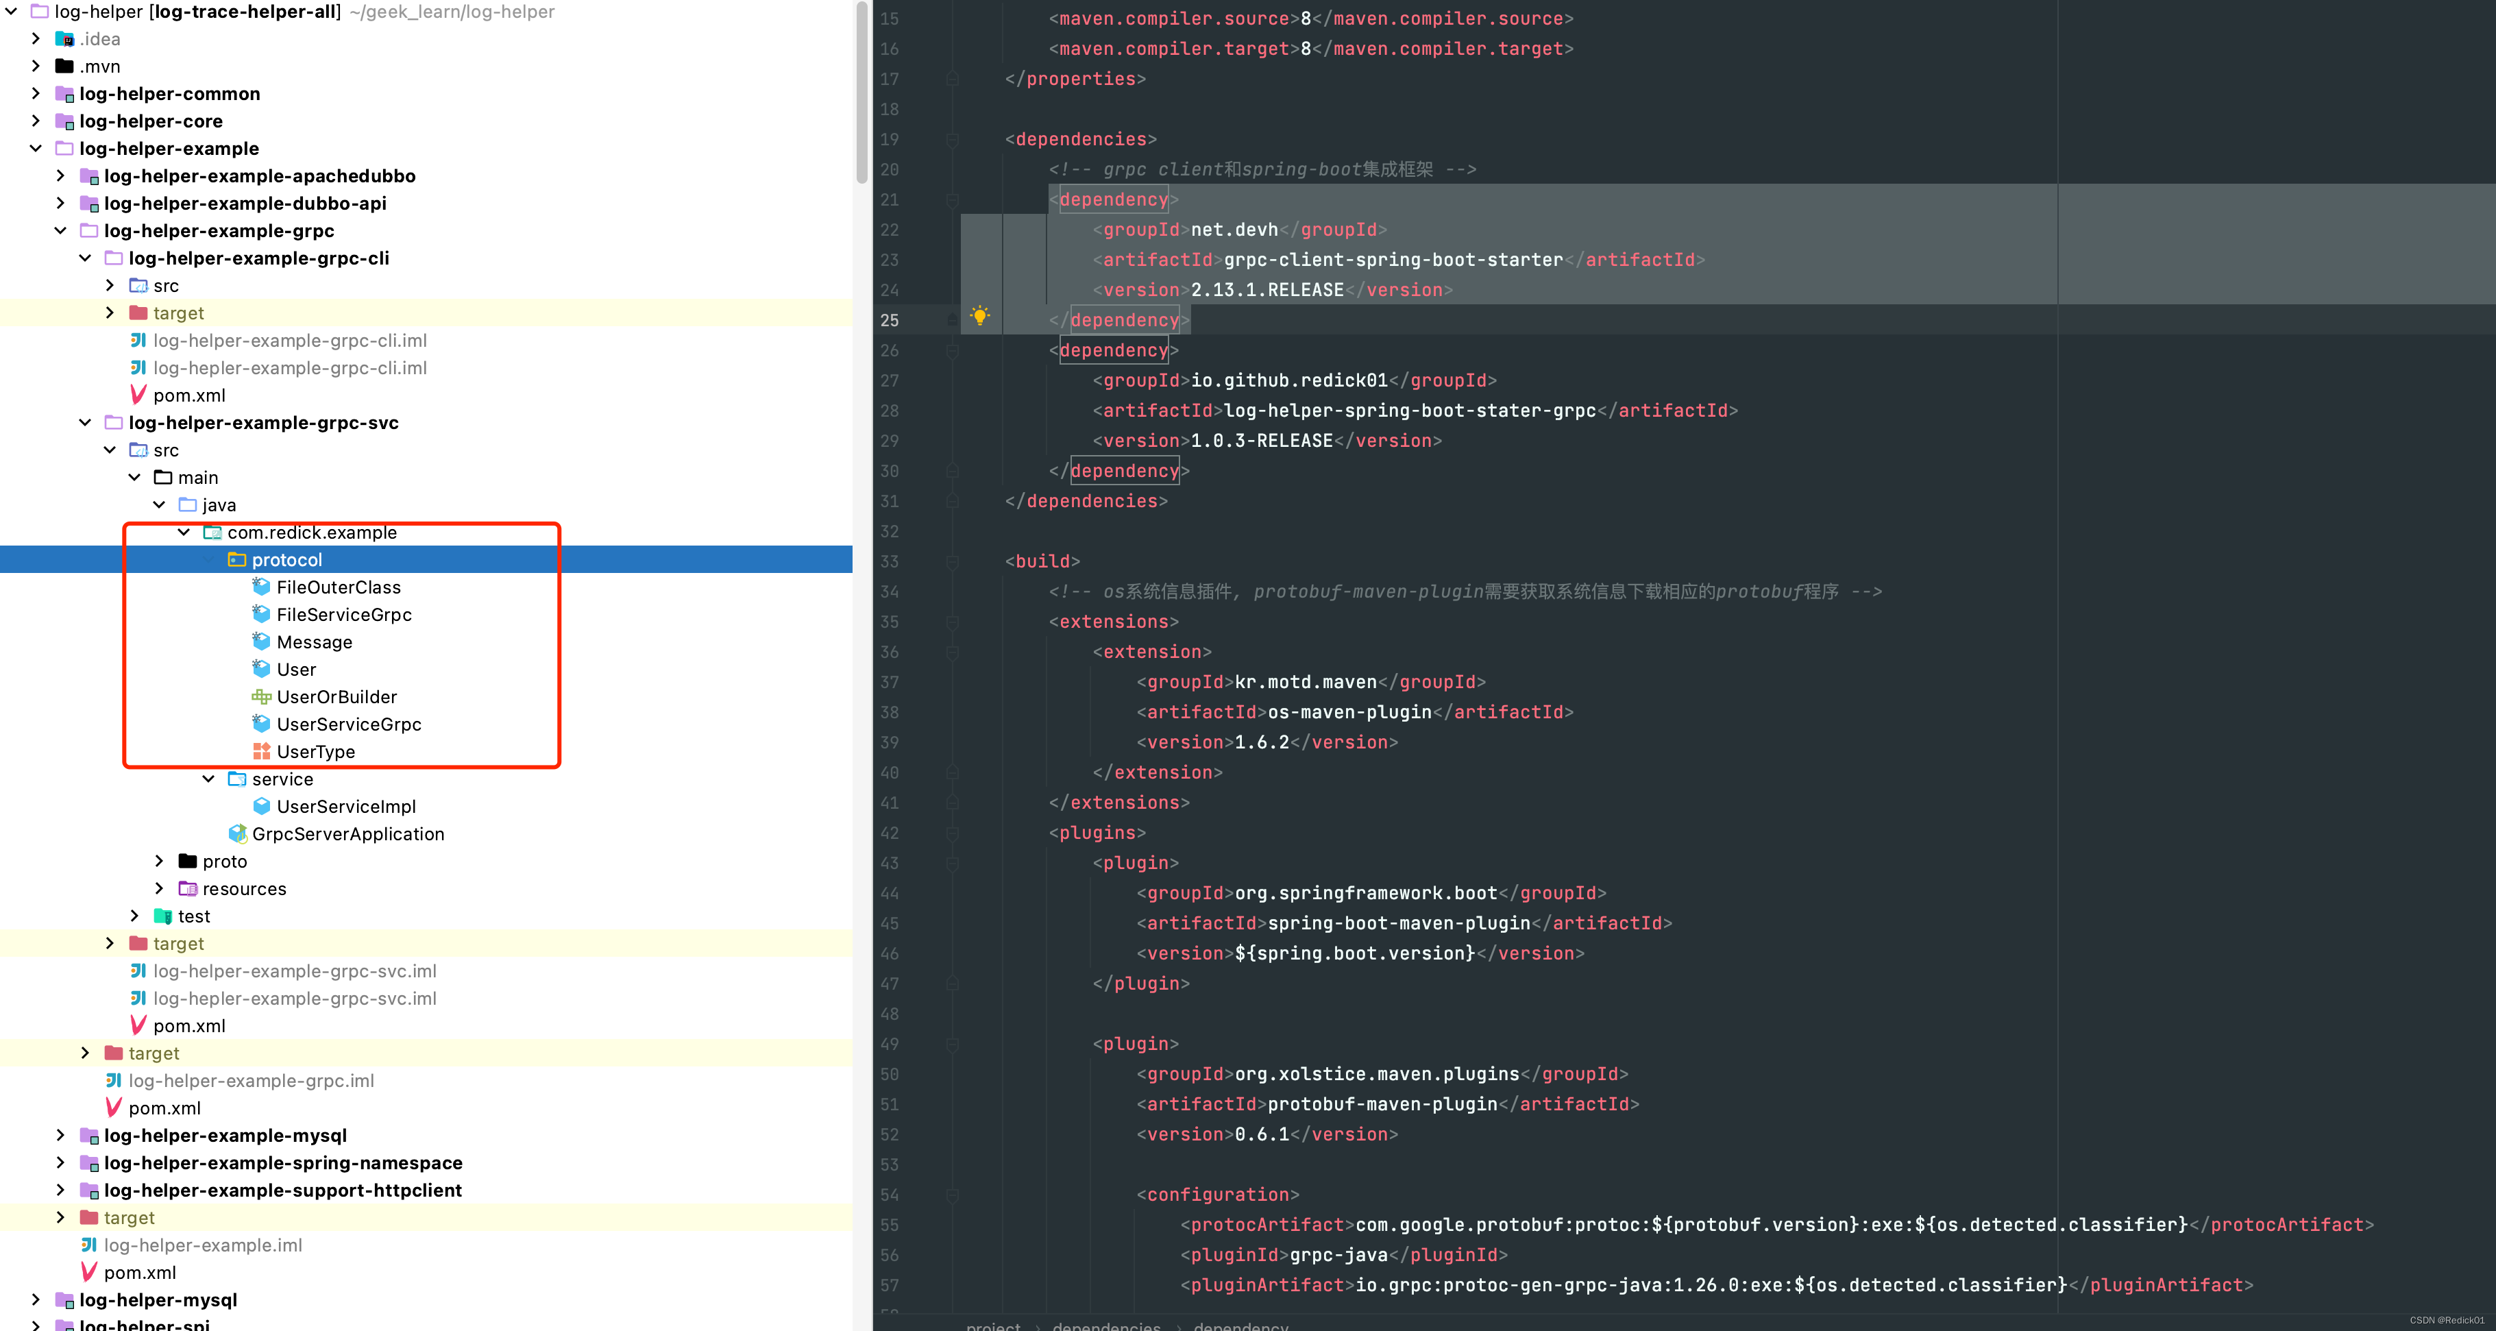Click the UserOrBuilder interface icon
The width and height of the screenshot is (2496, 1331).
(x=260, y=696)
